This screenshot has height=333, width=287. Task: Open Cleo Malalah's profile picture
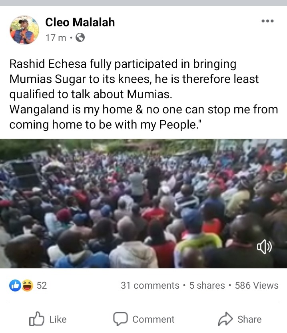pyautogui.click(x=24, y=30)
